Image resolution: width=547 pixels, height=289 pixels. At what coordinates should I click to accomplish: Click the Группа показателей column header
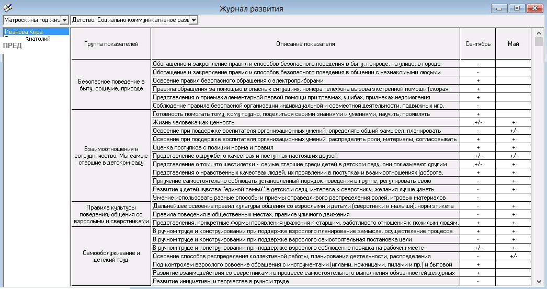coord(111,44)
